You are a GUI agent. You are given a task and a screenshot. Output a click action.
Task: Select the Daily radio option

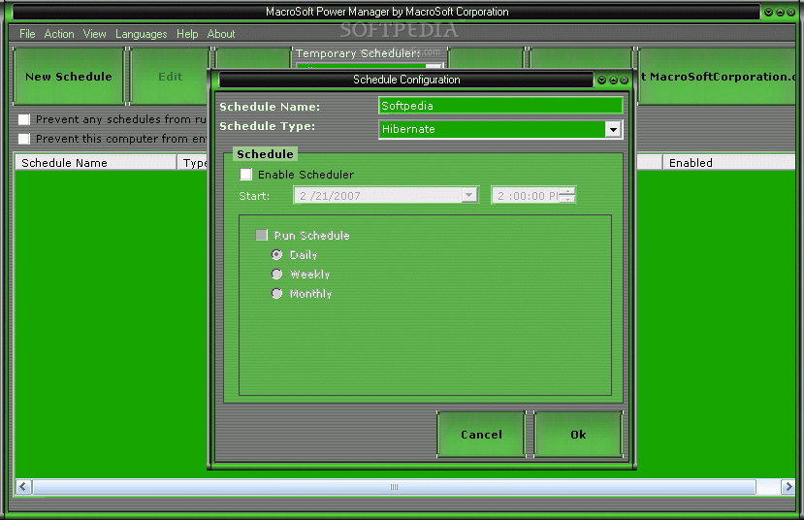click(276, 254)
